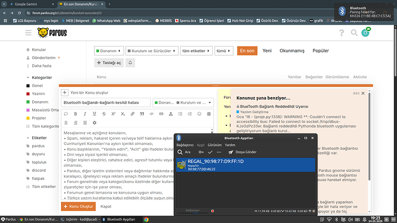
Task: Select Yazılım category in sidebar
Action: point(38,94)
